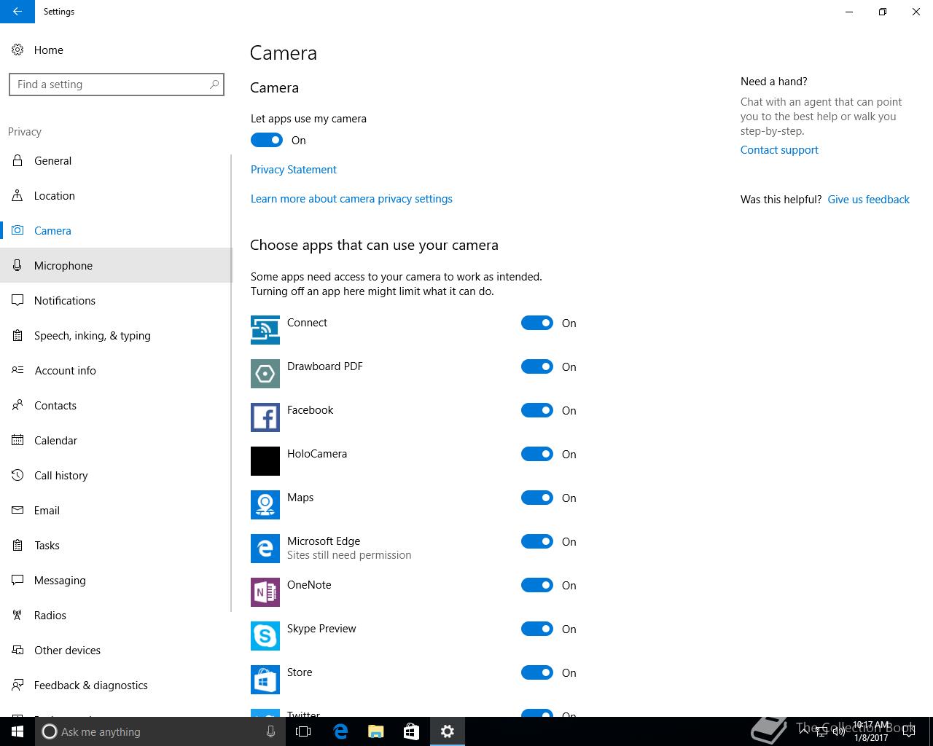933x746 pixels.
Task: Switch off Facebook camera access
Action: (x=537, y=410)
